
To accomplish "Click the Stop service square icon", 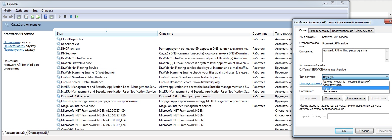I will coord(65,17).
